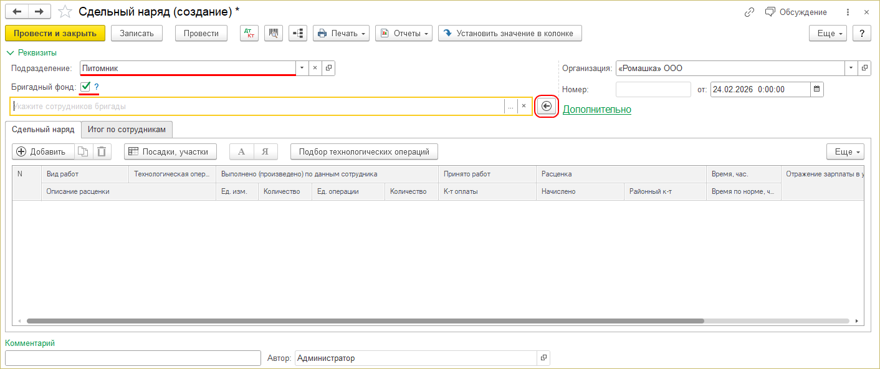
Task: Open the Печать dropdown menu
Action: tap(341, 34)
